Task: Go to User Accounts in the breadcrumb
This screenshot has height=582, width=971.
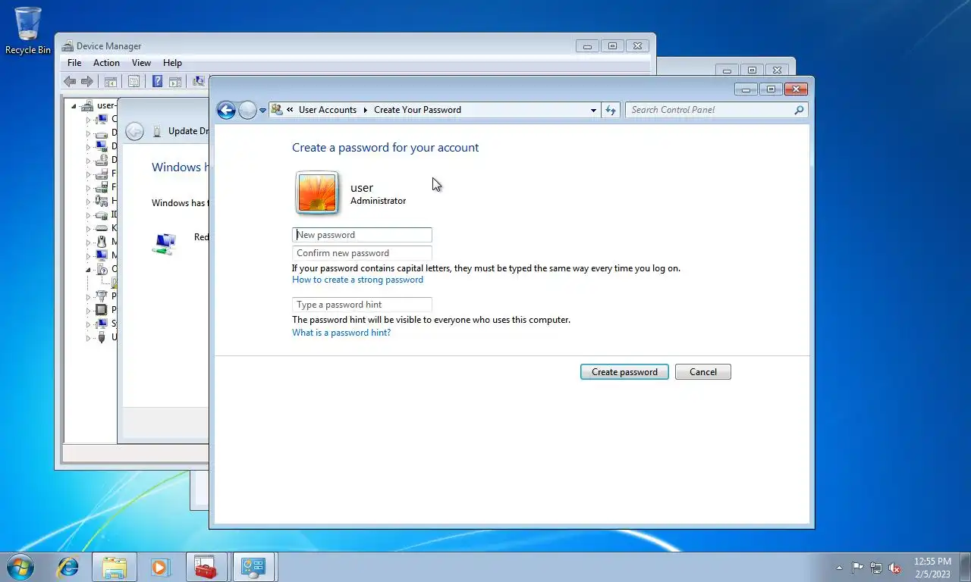Action: tap(328, 110)
